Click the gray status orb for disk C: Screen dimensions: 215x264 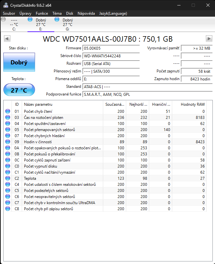pyautogui.click(x=4, y=19)
